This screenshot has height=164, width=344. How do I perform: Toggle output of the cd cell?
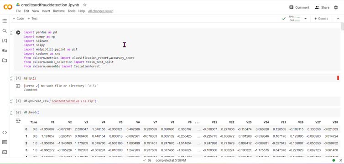[18, 86]
